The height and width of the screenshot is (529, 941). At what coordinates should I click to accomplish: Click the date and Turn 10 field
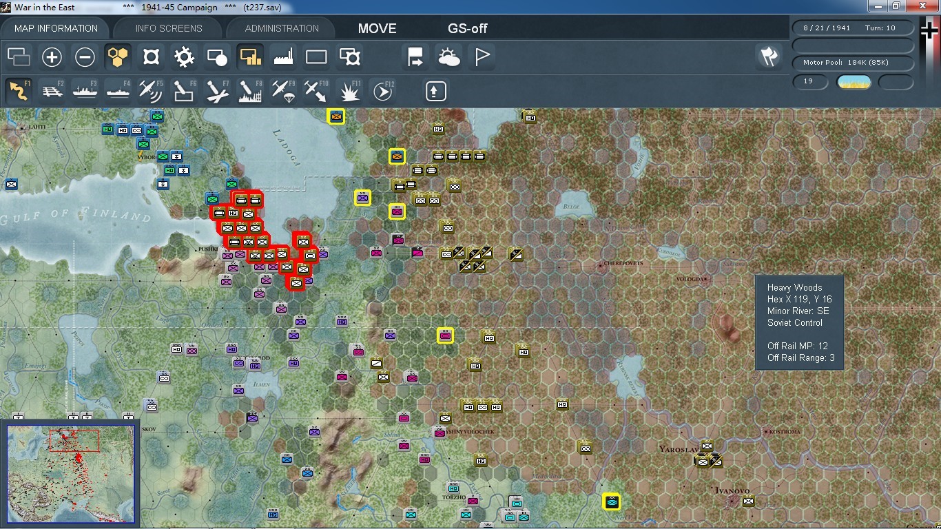[853, 28]
